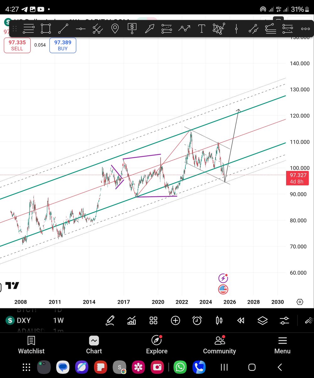The height and width of the screenshot is (378, 314).
Task: Select the arrow marker drawing tool
Action: 149,28
